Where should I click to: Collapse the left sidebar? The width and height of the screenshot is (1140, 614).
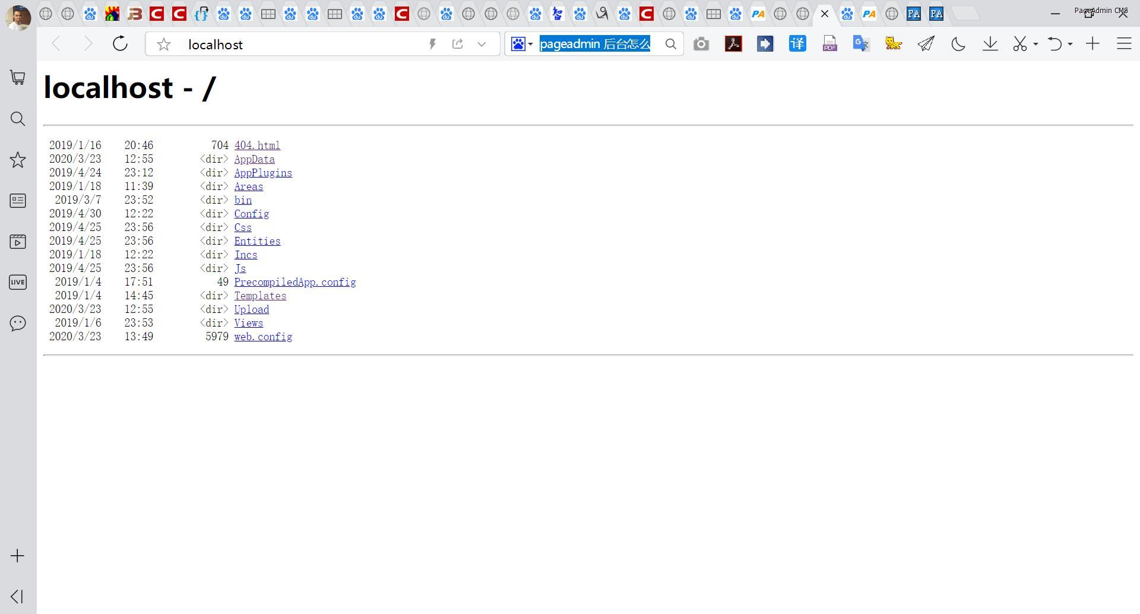pos(17,596)
